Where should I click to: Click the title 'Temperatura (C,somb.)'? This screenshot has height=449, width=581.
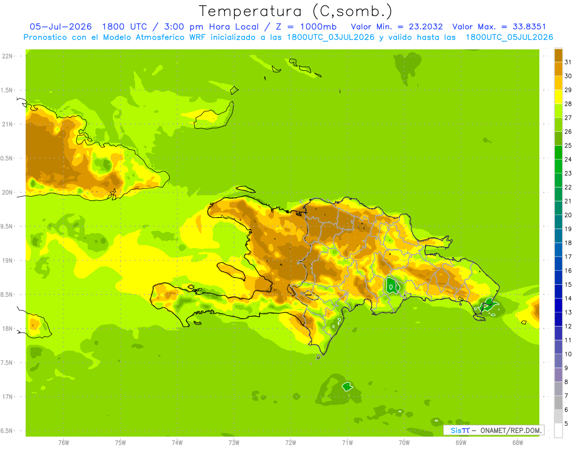tap(295, 11)
